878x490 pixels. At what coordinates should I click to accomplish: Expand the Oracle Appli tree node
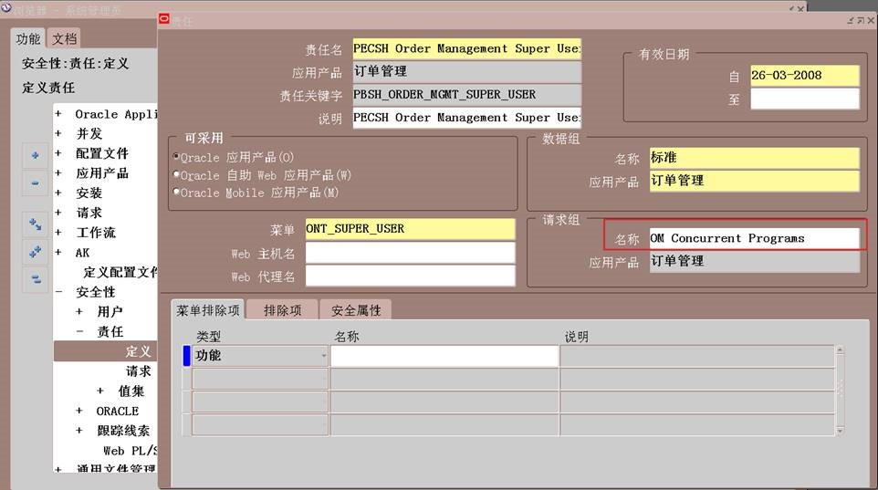pyautogui.click(x=57, y=114)
